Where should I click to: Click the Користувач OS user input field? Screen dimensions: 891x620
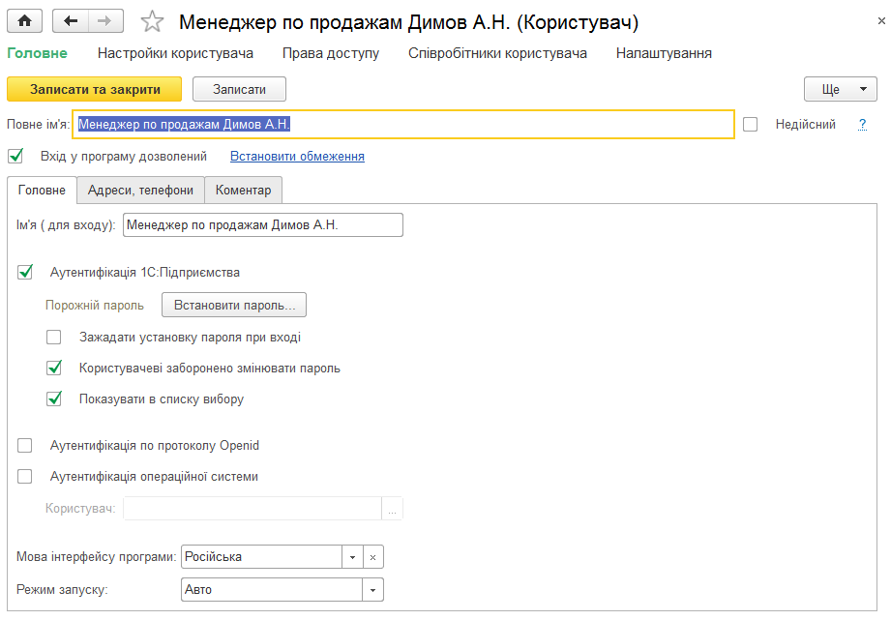(x=252, y=509)
